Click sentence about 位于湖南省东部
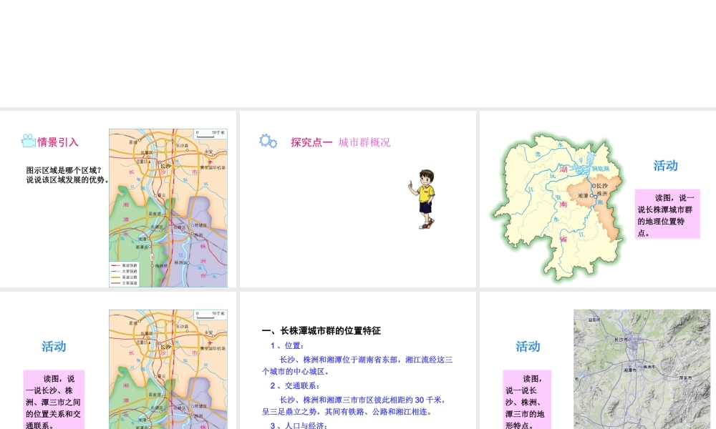 click(x=357, y=365)
